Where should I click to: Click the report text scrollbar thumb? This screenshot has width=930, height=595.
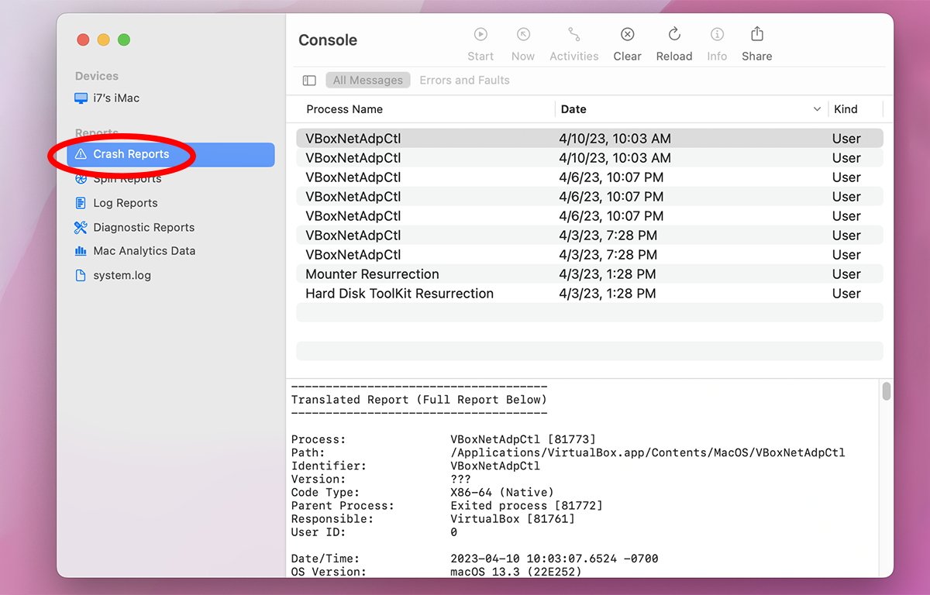pos(887,391)
